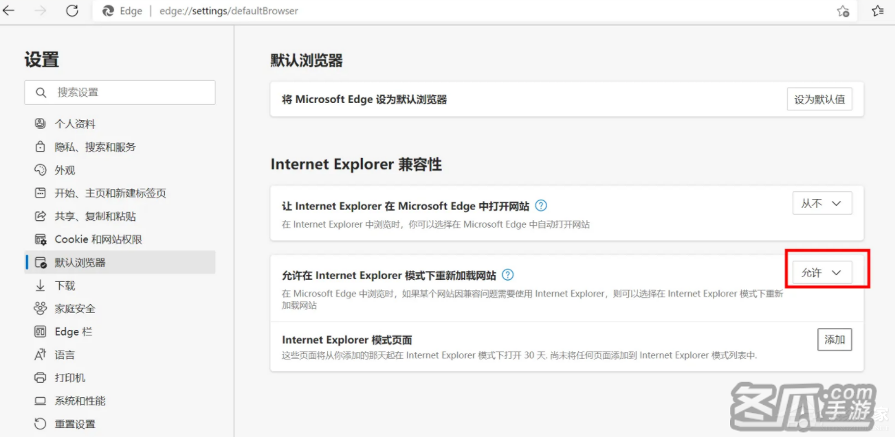Click help icon beside 让 Internet Explorer 在 Microsoft Edge 中打开网站
The width and height of the screenshot is (895, 437).
[541, 205]
